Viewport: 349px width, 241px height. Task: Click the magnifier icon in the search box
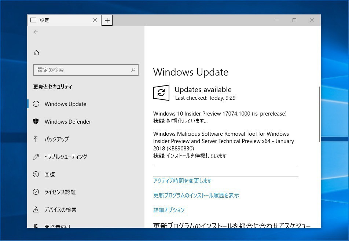[x=133, y=70]
